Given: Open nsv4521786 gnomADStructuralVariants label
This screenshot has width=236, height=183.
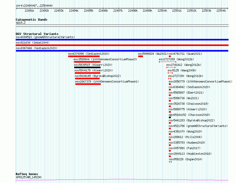Looking at the screenshot, I should tap(198, 126).
